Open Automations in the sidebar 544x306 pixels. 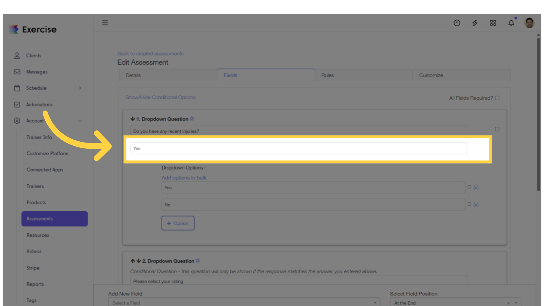(x=39, y=105)
